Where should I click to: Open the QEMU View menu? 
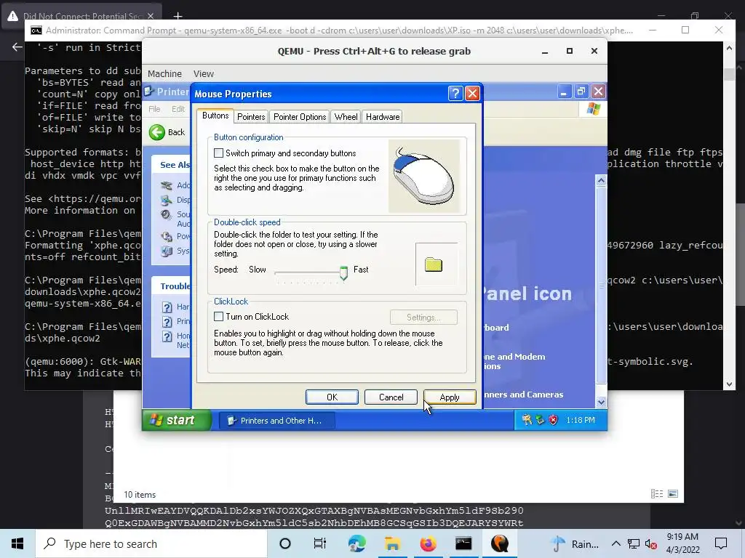click(x=204, y=73)
